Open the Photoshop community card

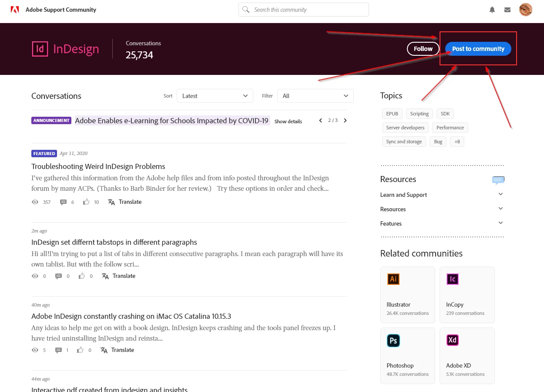tap(408, 356)
